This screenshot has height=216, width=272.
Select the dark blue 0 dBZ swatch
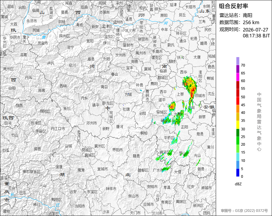[238, 173]
